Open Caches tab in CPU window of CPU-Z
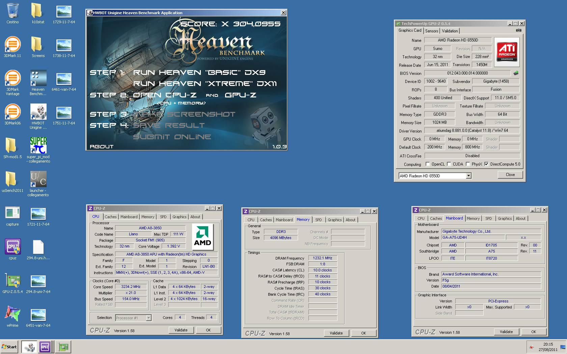This screenshot has width=567, height=354. 111,217
